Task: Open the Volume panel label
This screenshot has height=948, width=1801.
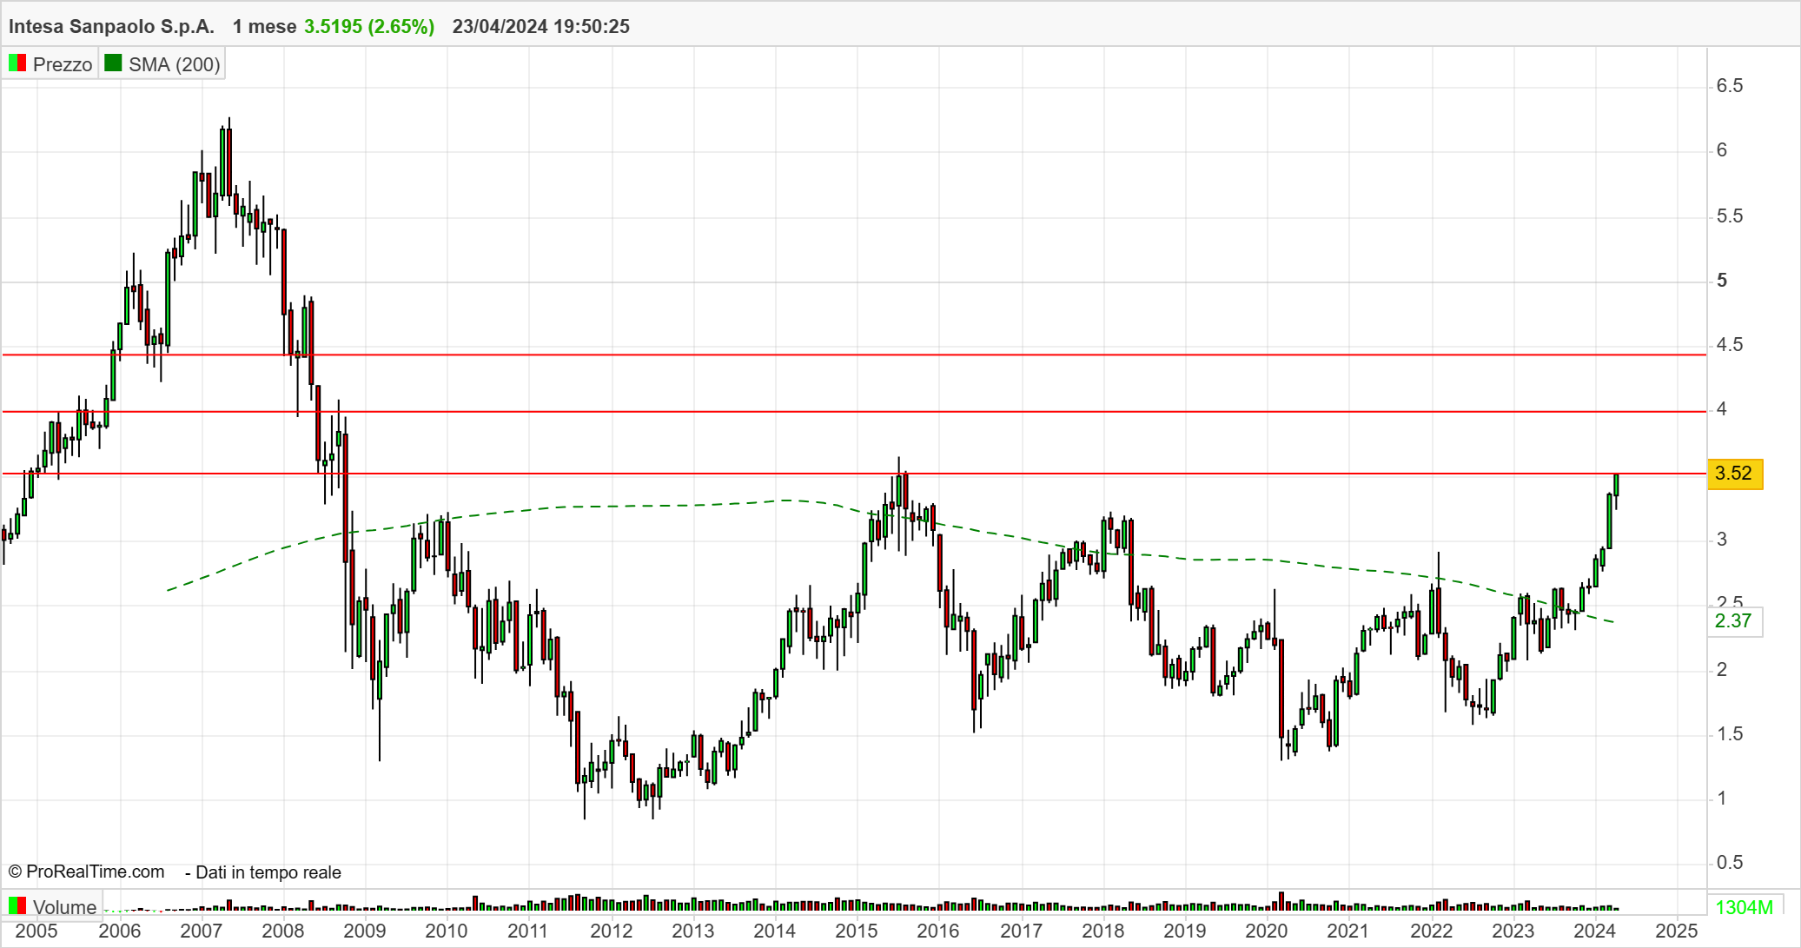Action: (x=64, y=907)
